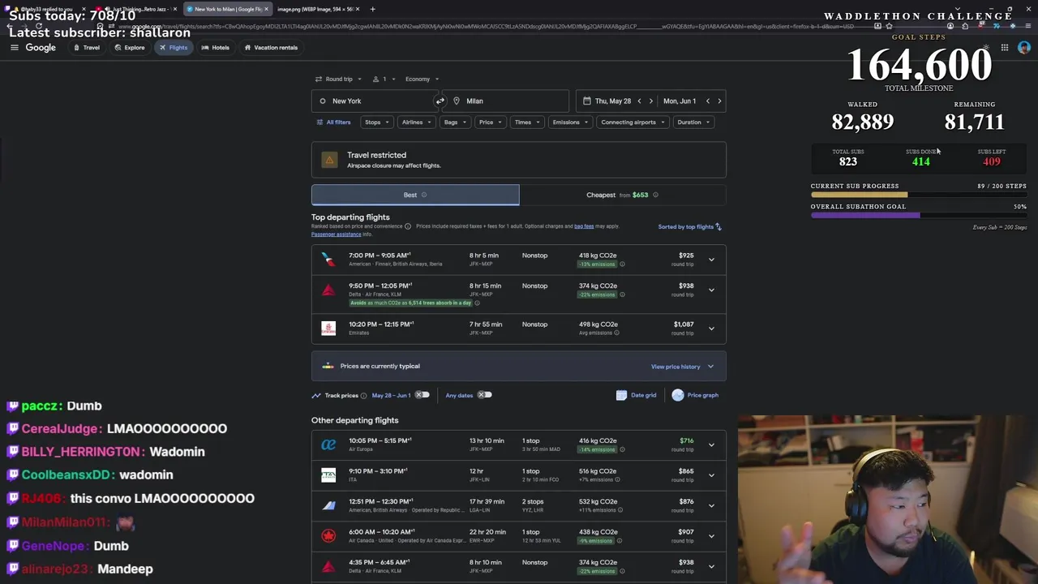Viewport: 1038px width, 584px height.
Task: Open the Vacation rentals tab
Action: click(271, 47)
